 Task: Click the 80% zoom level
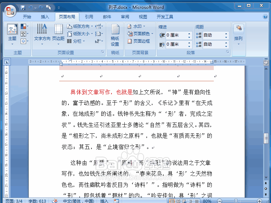pyautogui.click(x=207, y=201)
